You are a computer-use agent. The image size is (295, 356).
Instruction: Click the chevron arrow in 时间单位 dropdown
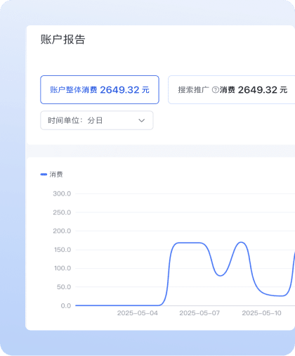pos(142,120)
